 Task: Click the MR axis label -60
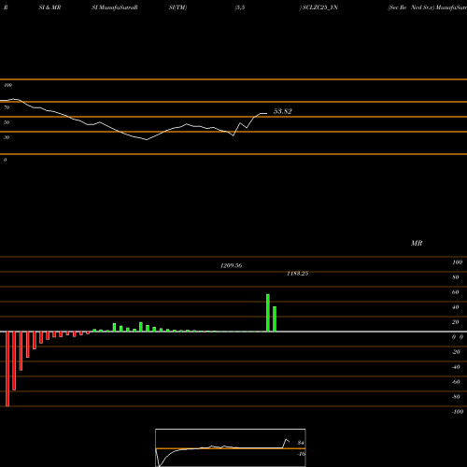tap(456, 382)
